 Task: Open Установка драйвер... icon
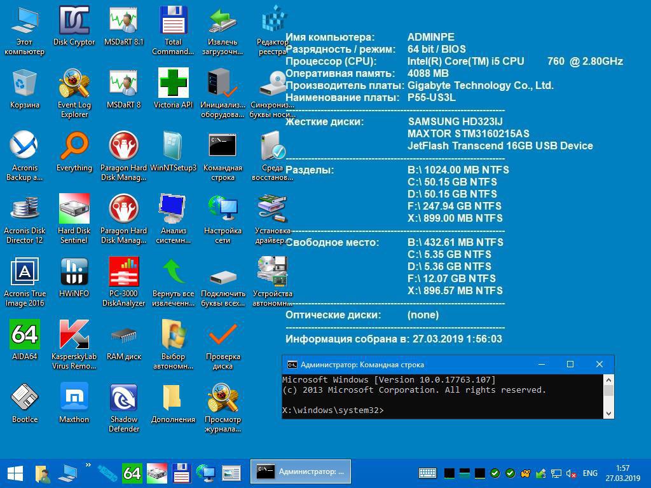pyautogui.click(x=272, y=219)
